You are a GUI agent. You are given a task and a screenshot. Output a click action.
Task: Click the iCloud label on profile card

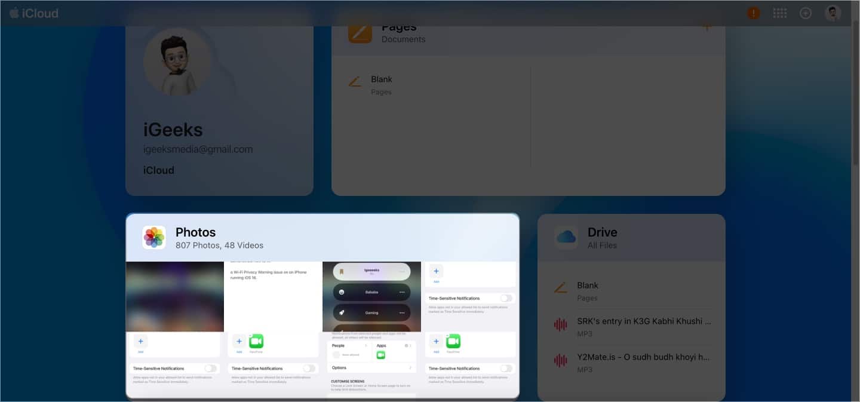tap(159, 170)
